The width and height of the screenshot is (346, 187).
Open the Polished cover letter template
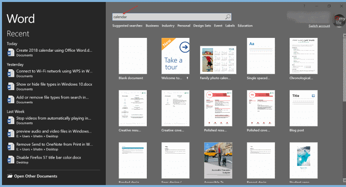coord(261,108)
